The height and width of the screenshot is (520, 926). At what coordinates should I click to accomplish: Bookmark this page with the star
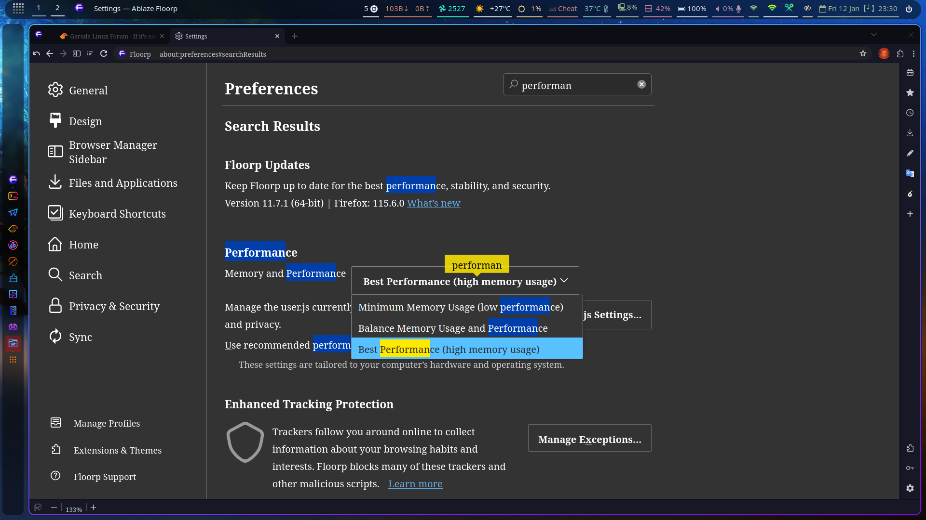point(863,54)
